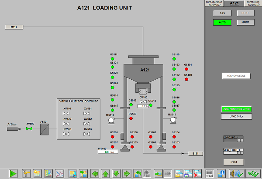This screenshot has width=262, height=179.
Task: Click the MS011 pump symbol
Action: point(111,121)
